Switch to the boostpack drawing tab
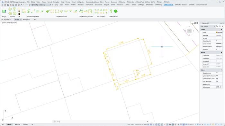 26,20
